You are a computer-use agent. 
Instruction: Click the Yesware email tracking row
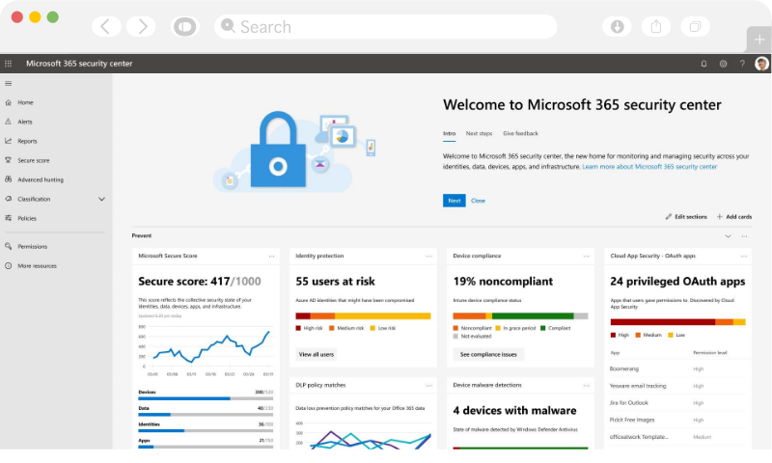(678, 386)
